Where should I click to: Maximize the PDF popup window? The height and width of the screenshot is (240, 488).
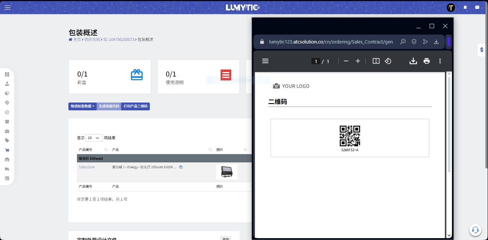pyautogui.click(x=432, y=26)
